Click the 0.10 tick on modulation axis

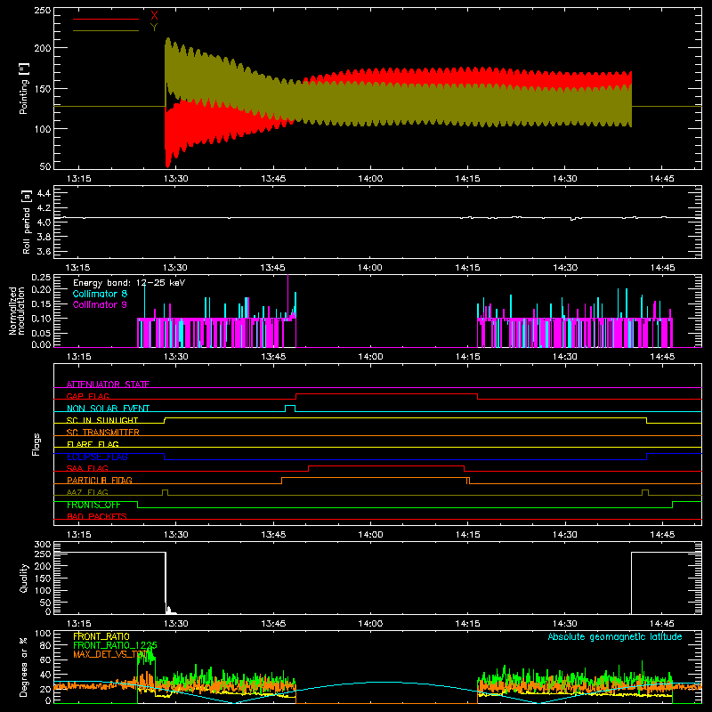tap(41, 319)
